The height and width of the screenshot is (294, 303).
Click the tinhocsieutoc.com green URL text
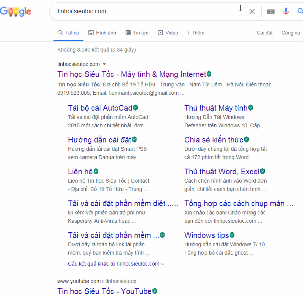coord(78,64)
